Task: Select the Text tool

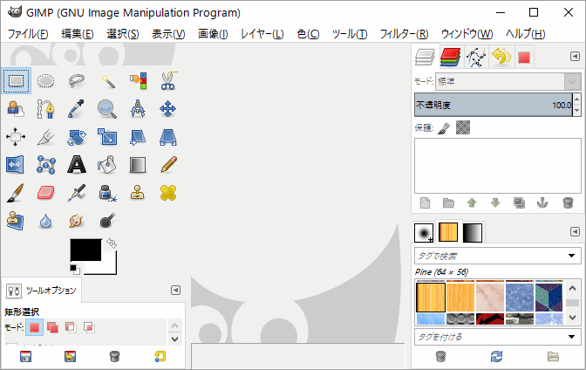Action: 77,165
